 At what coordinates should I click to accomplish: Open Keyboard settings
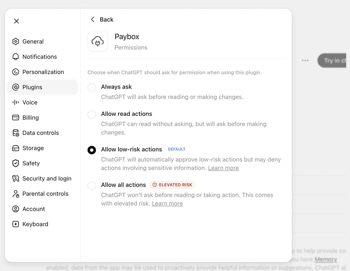(42, 224)
